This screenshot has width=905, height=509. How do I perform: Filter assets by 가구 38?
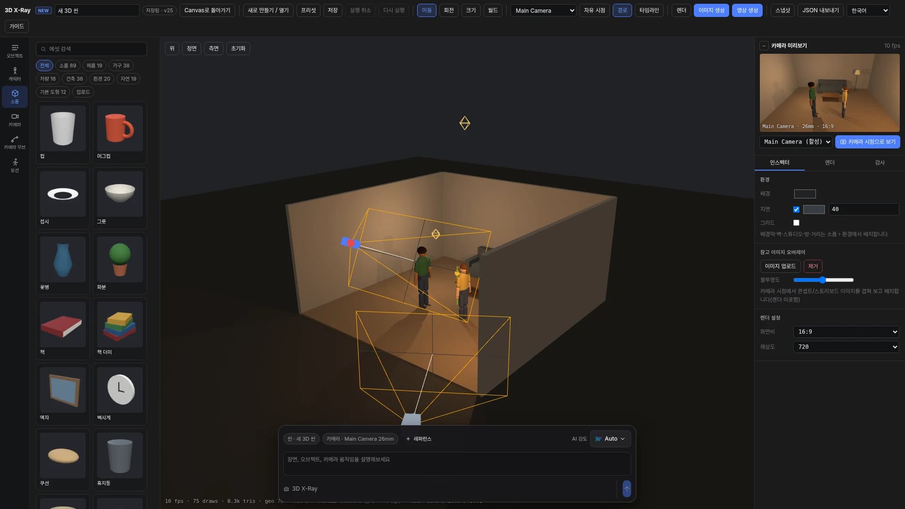[x=121, y=66]
